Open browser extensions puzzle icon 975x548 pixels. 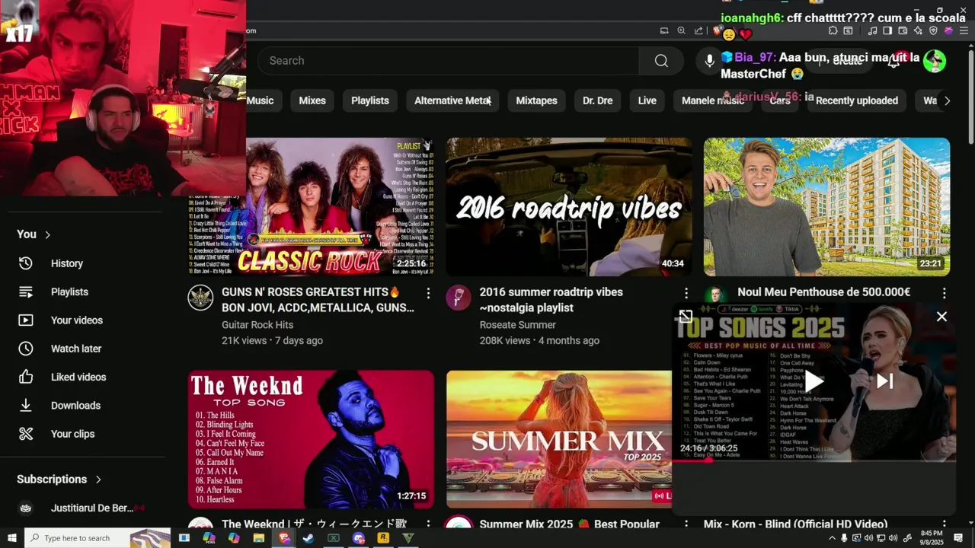833,30
